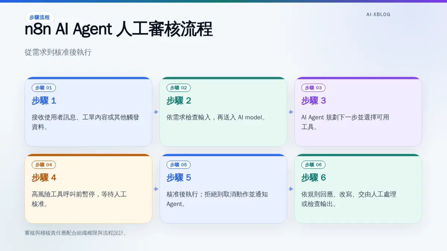Screen dimensions: 447x251
Task: Click the 步驟 03 pill badge
Action: point(313,88)
